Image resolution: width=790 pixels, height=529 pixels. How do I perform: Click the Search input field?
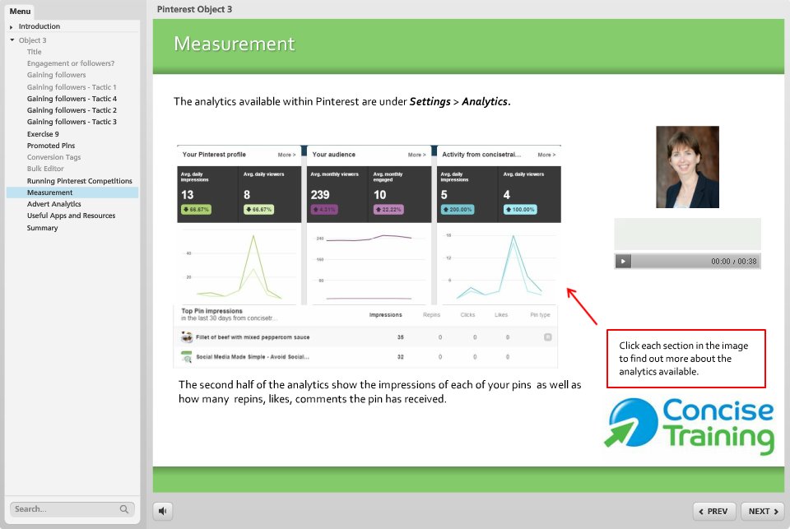pyautogui.click(x=72, y=509)
